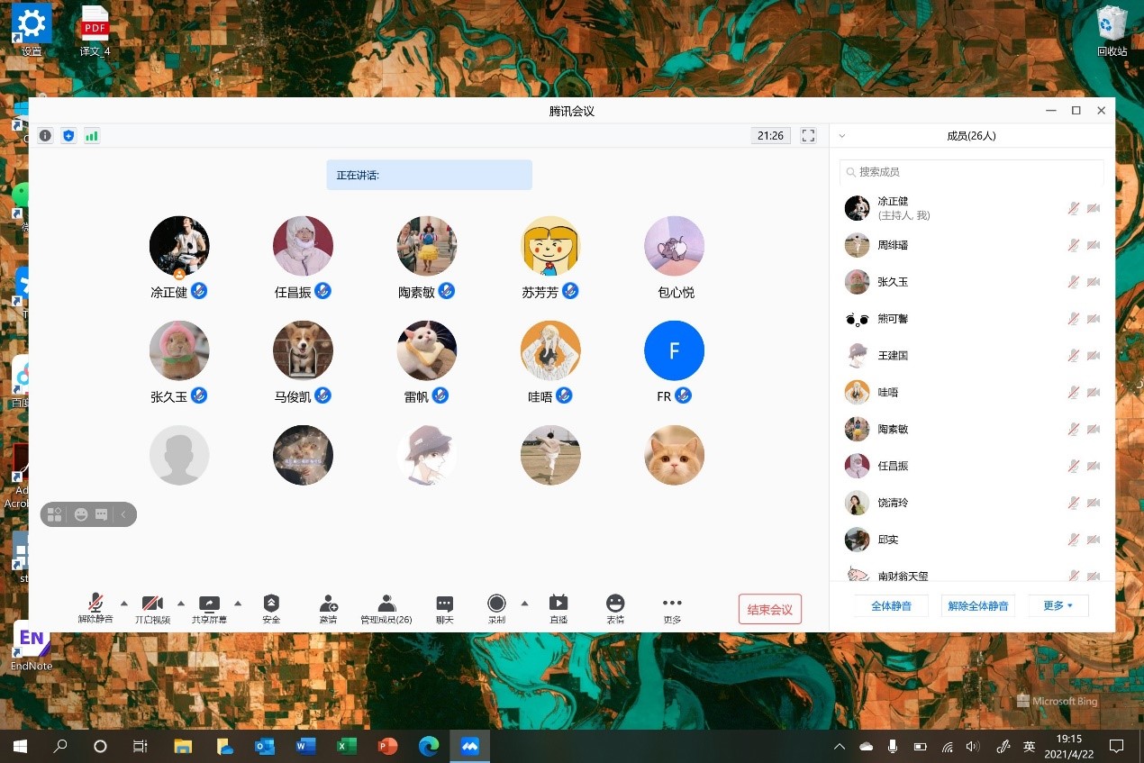Toggle 周绯瑶's microphone in members list
This screenshot has width=1144, height=763.
[1073, 245]
